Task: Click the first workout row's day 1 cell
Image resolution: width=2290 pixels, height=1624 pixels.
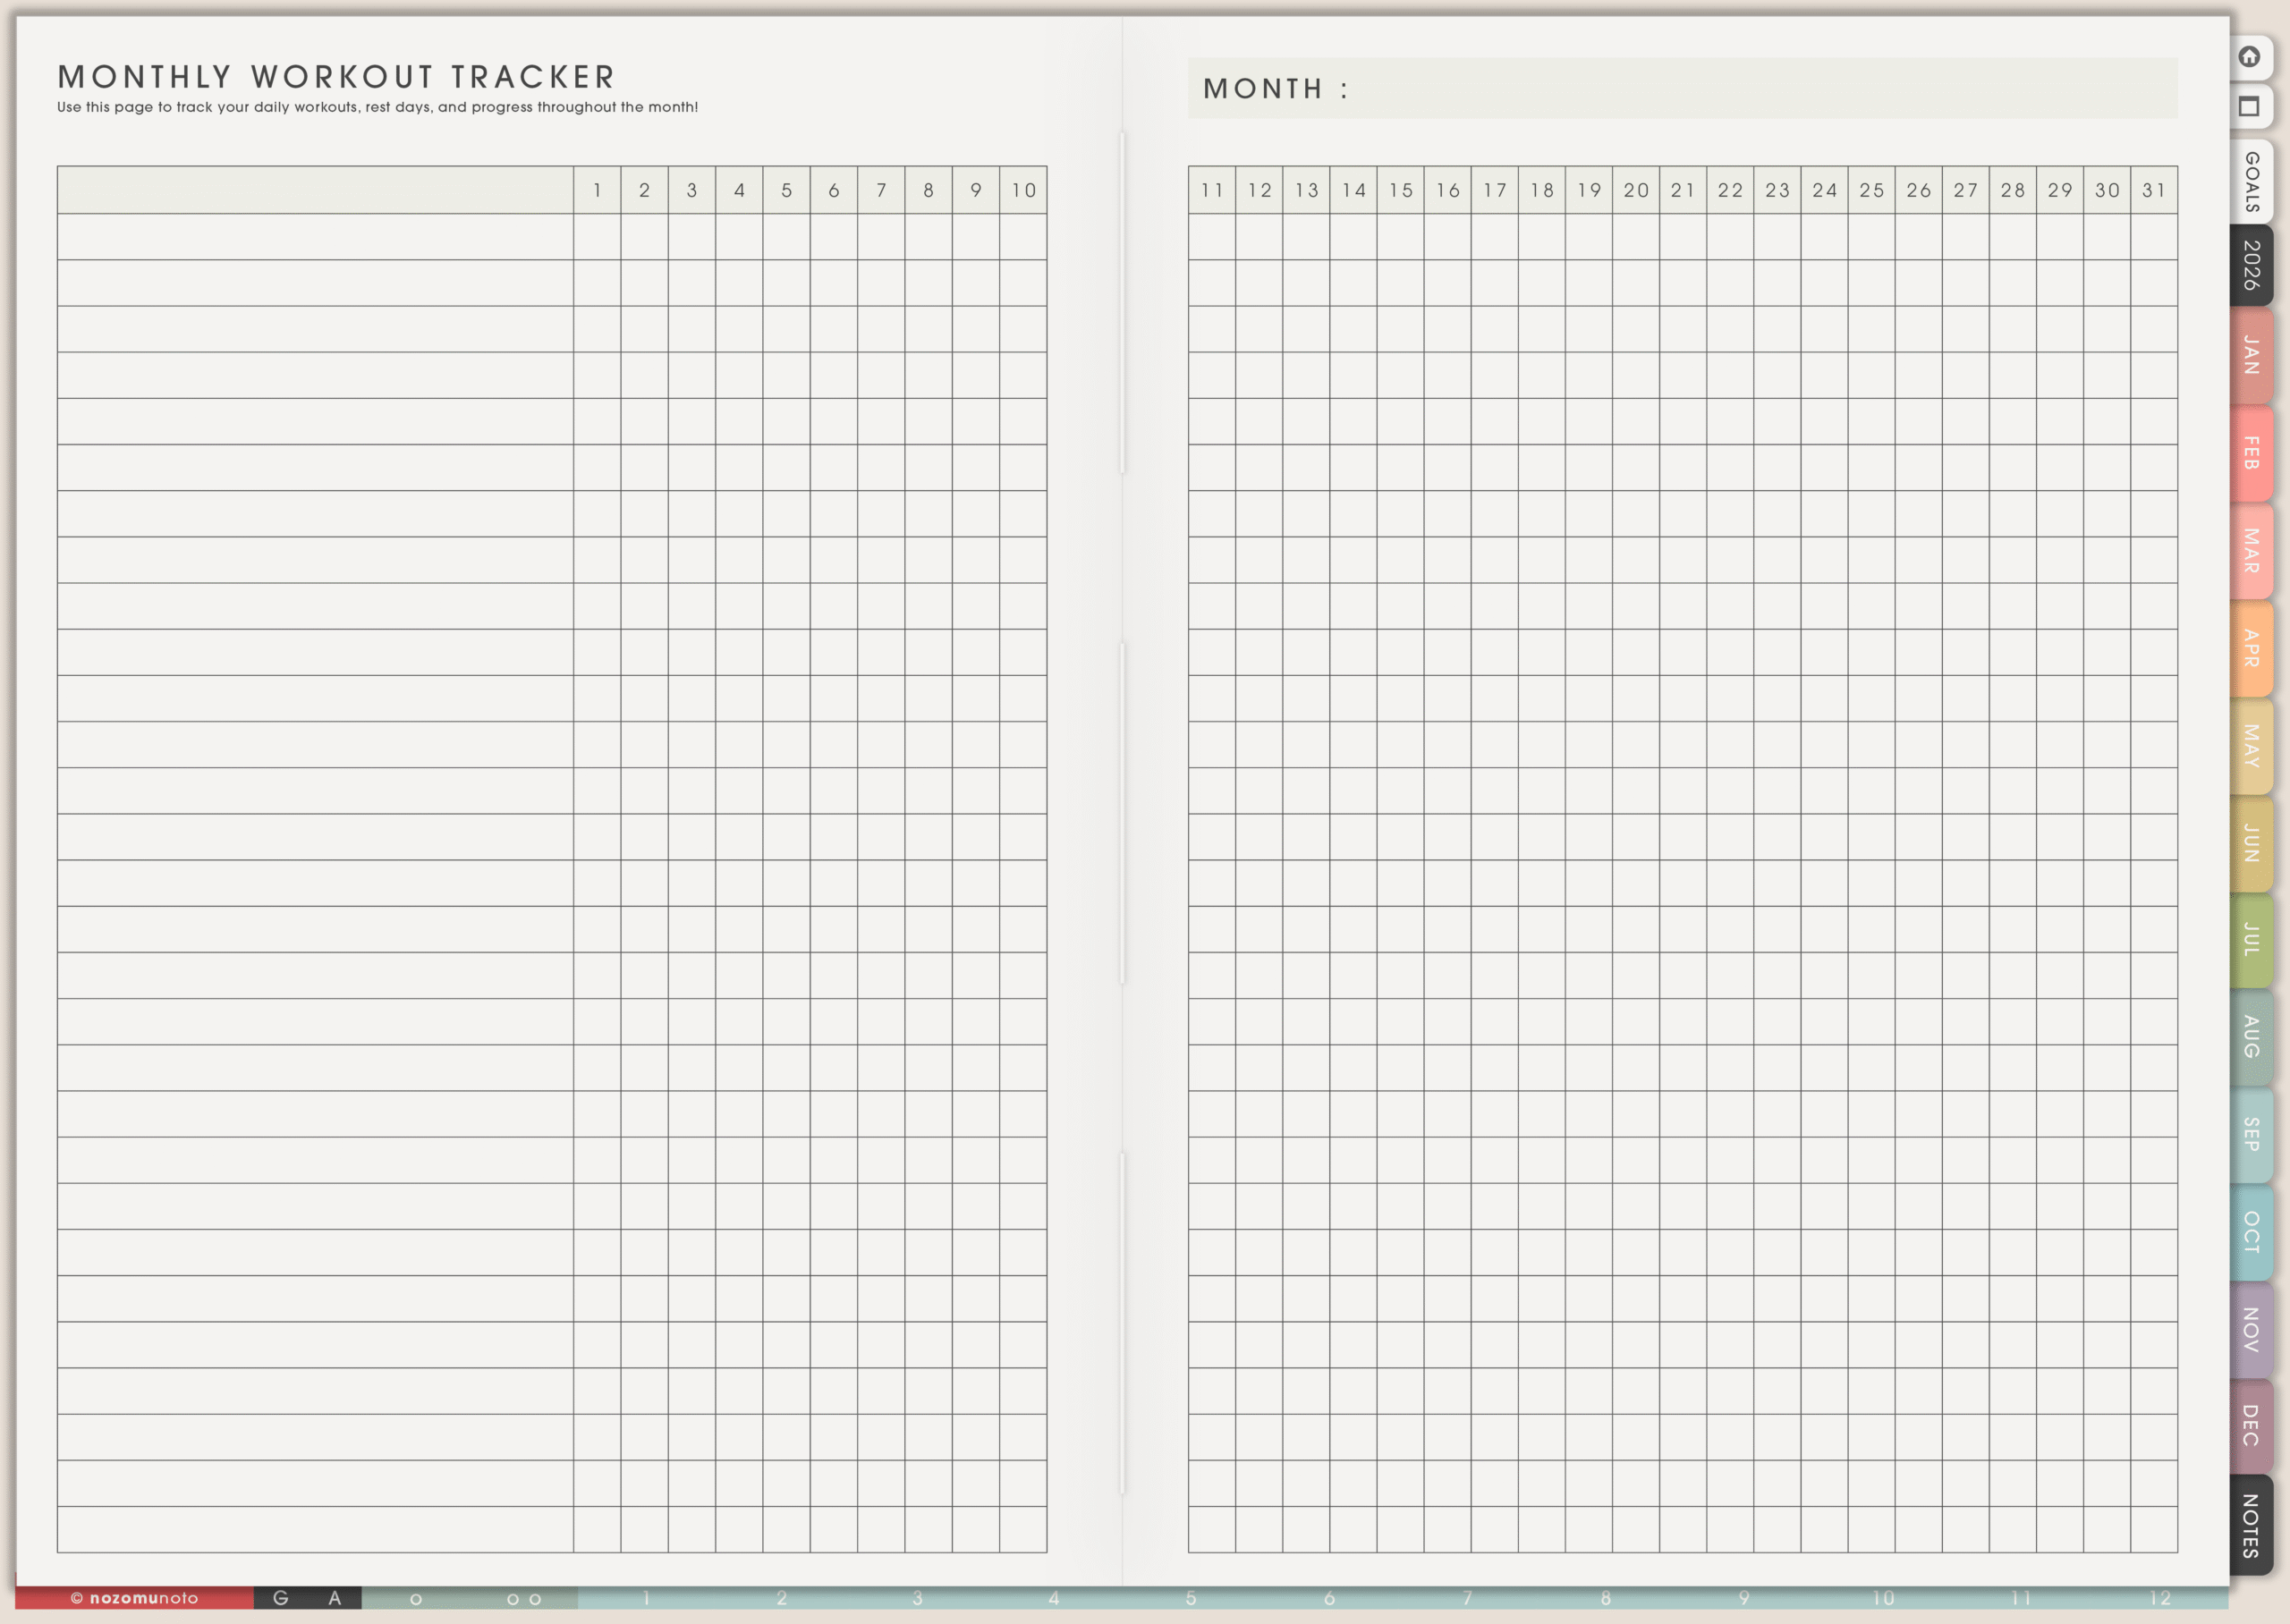Action: pos(597,237)
